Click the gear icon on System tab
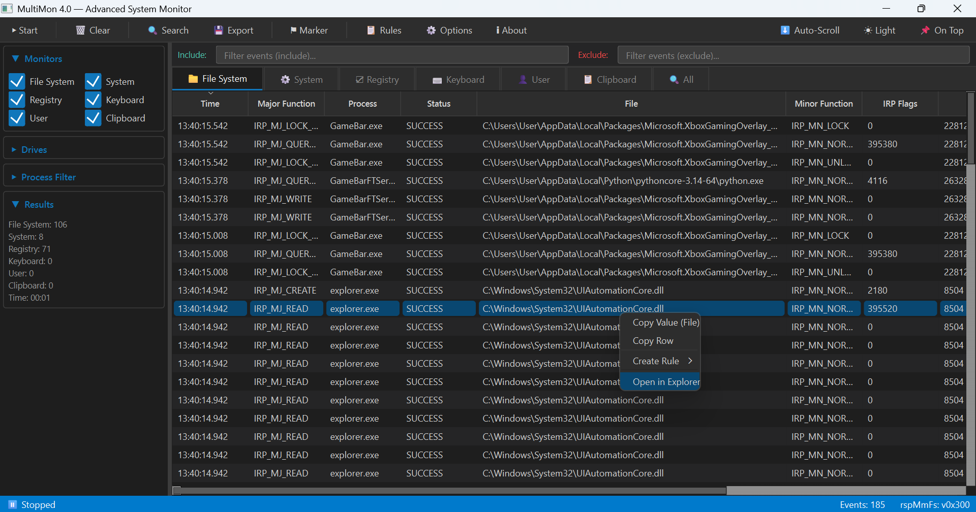 pyautogui.click(x=285, y=80)
